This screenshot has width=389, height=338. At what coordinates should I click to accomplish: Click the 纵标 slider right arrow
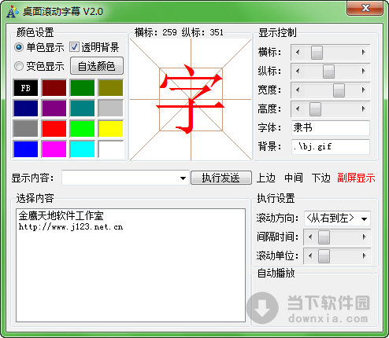[x=364, y=71]
